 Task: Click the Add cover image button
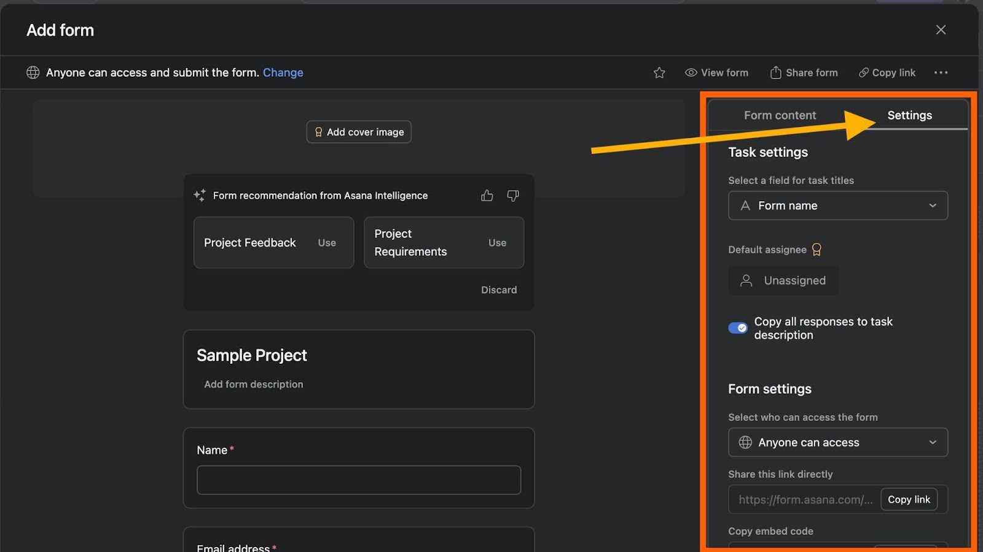359,132
